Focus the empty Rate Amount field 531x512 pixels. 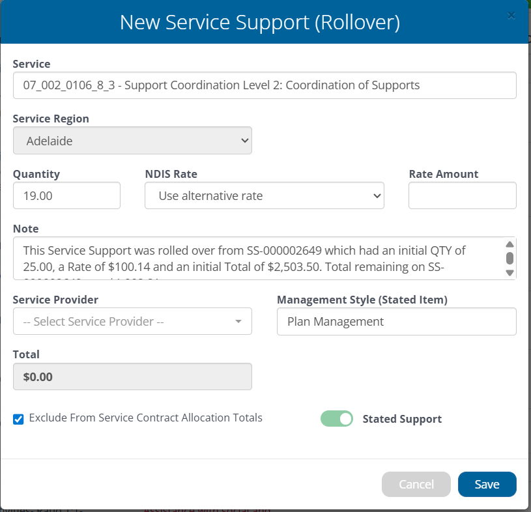[x=462, y=195]
